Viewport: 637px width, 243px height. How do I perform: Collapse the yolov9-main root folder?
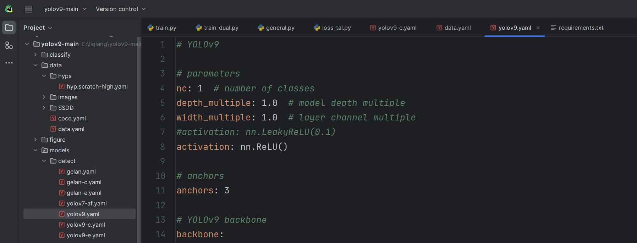pos(27,44)
